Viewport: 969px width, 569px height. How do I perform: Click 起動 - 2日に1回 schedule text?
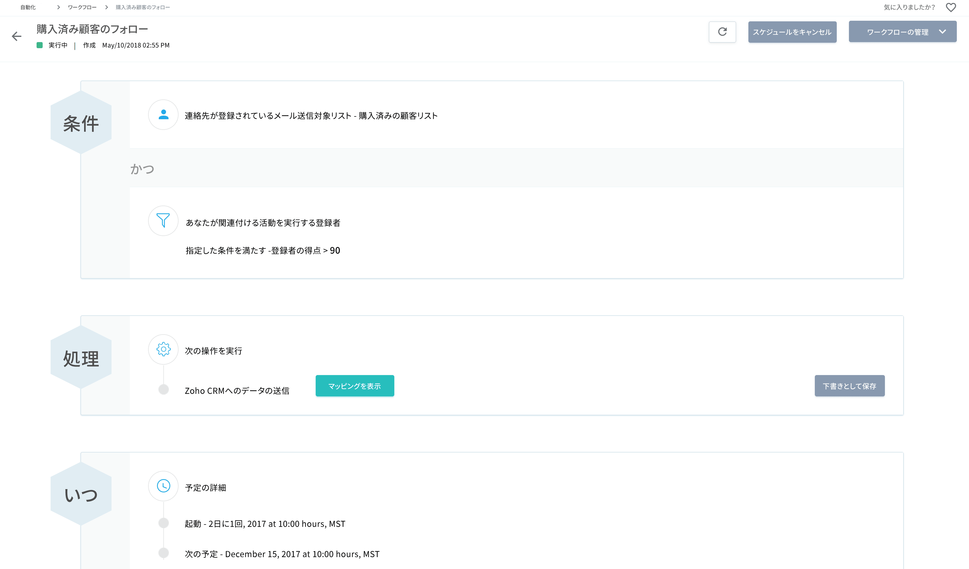(x=265, y=524)
